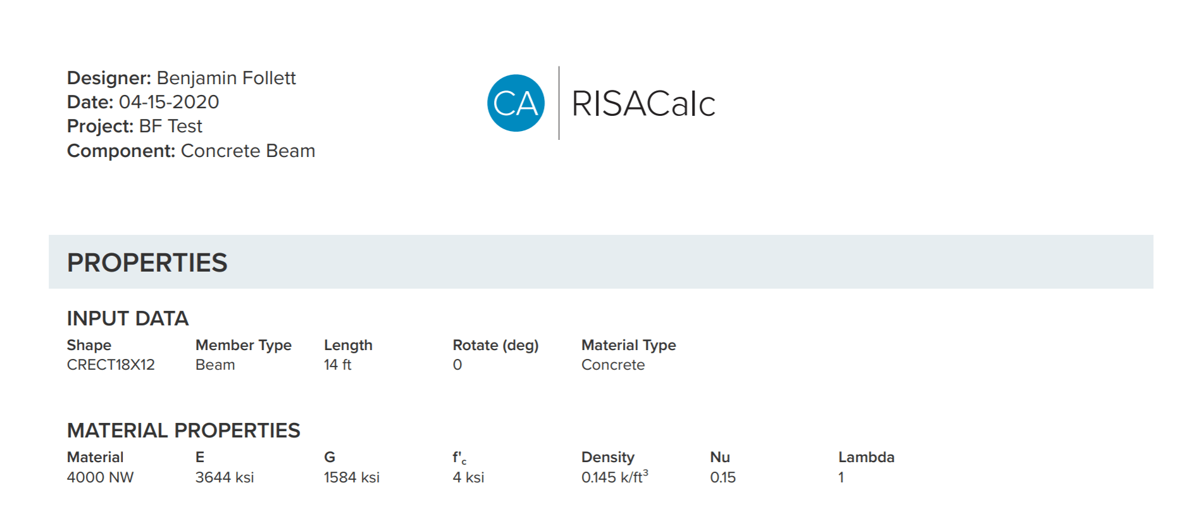Click the INPUT DATA heading

point(128,318)
